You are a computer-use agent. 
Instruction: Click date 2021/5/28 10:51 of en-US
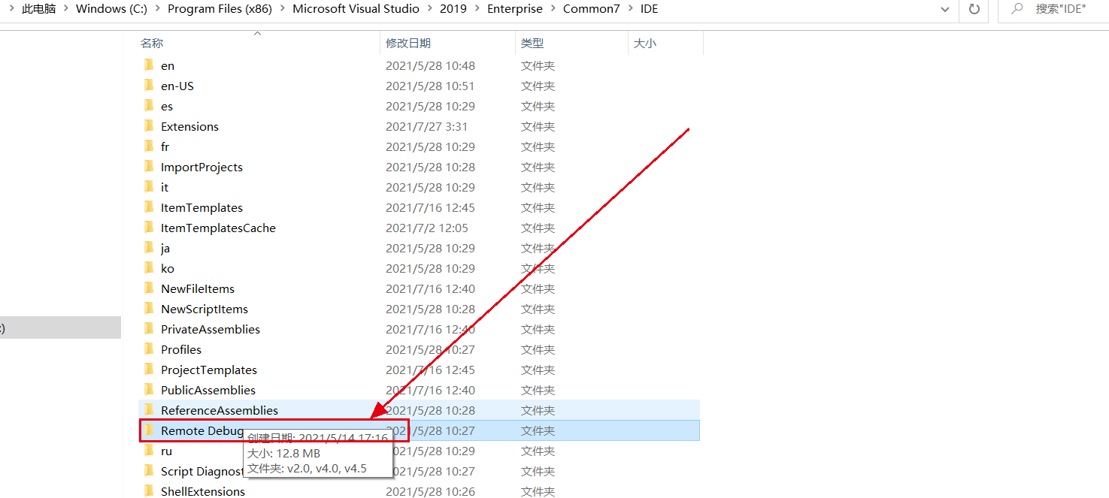pos(431,86)
